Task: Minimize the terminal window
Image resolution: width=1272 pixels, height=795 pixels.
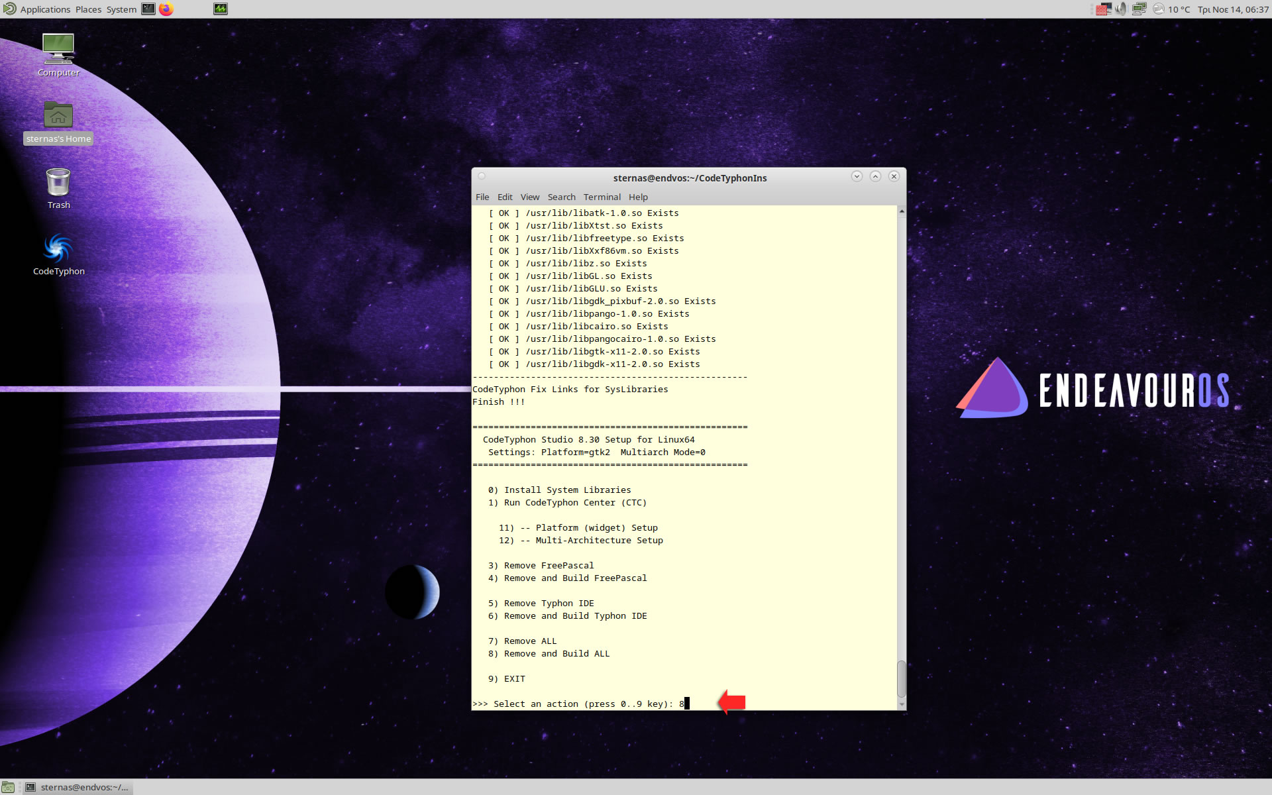Action: [x=857, y=176]
